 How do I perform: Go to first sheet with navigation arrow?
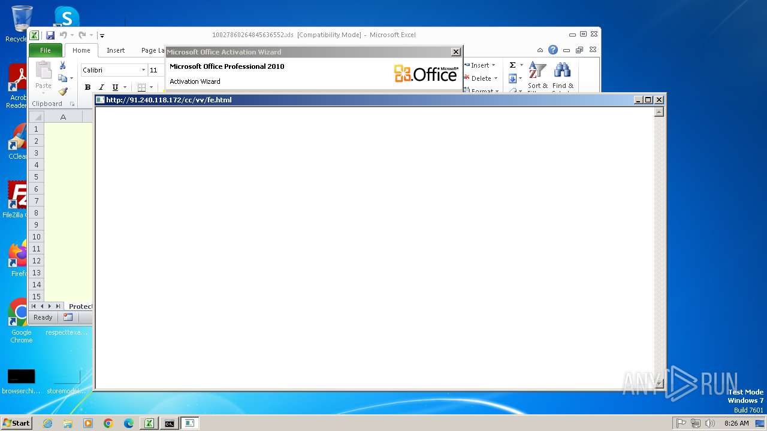tap(34, 306)
